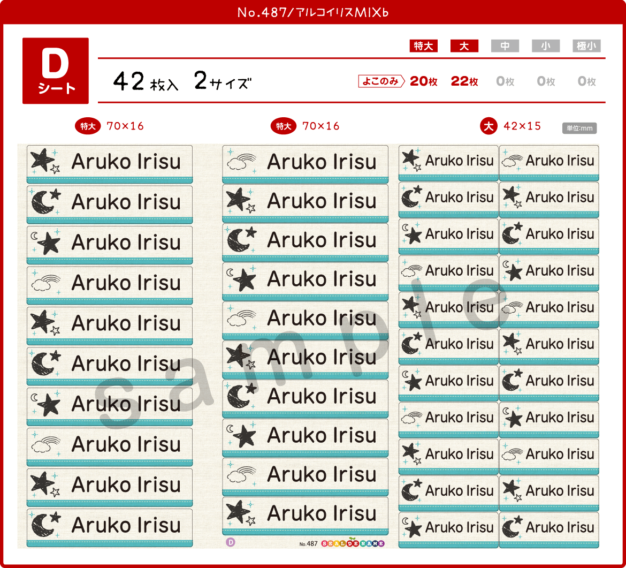The width and height of the screenshot is (626, 568).
Task: Click the 0枚 count under 小
Action: pyautogui.click(x=546, y=81)
